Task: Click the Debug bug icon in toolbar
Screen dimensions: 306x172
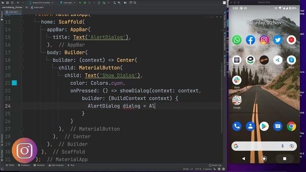Action: click(x=85, y=3)
